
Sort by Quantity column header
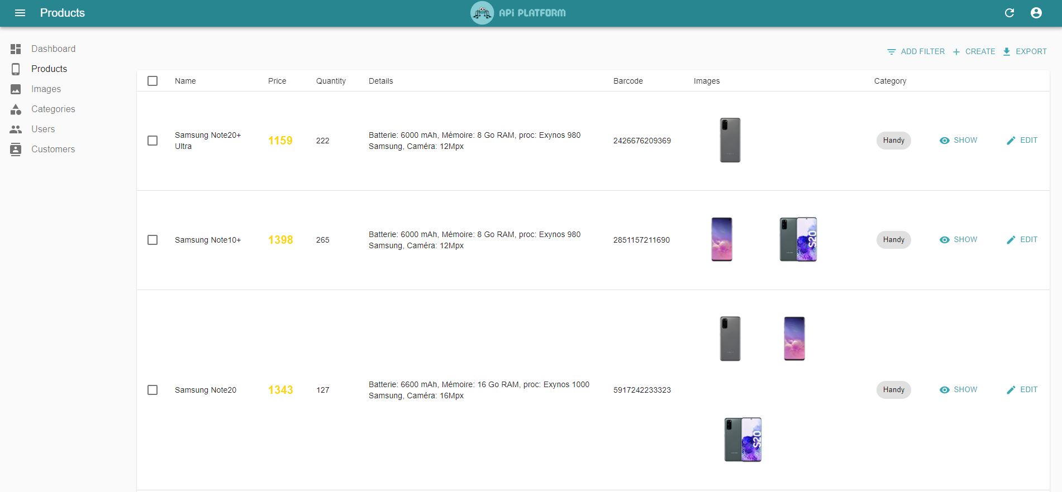tap(331, 81)
